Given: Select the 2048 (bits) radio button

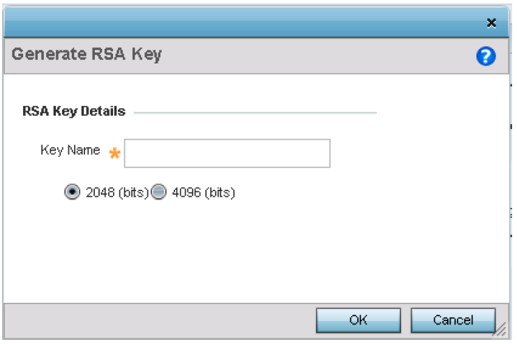Looking at the screenshot, I should (72, 192).
